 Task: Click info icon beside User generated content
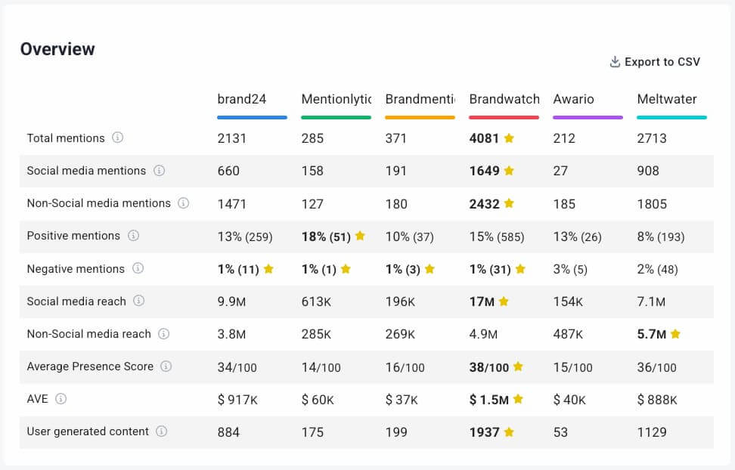point(161,431)
